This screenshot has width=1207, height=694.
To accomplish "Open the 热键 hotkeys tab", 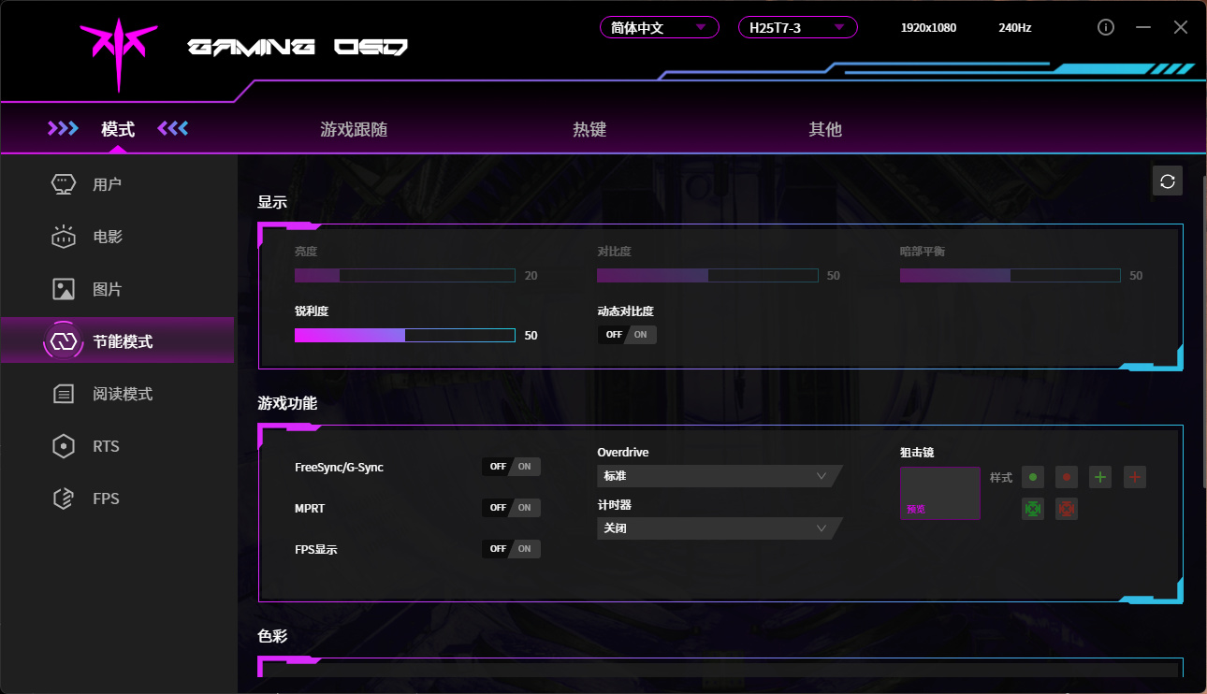I will pyautogui.click(x=589, y=129).
